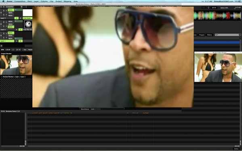The width and height of the screenshot is (242, 151).
Task: Clear Layer 3 with its X icon
Action: [x=1, y=13]
